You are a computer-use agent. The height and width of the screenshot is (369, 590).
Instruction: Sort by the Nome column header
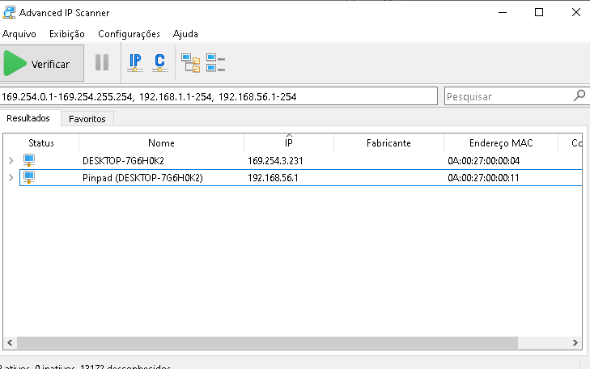(161, 143)
